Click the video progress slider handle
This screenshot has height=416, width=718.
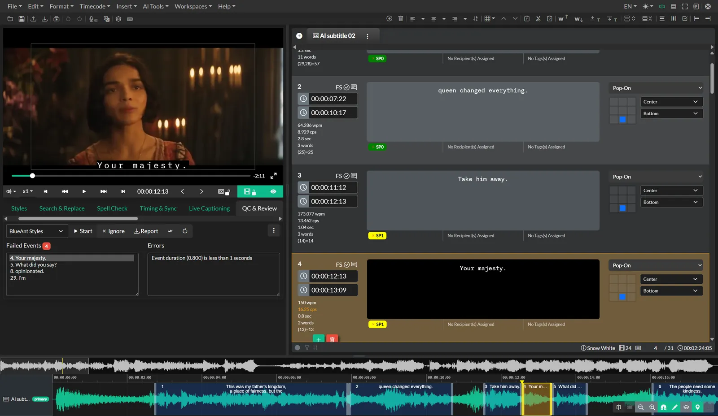[32, 176]
